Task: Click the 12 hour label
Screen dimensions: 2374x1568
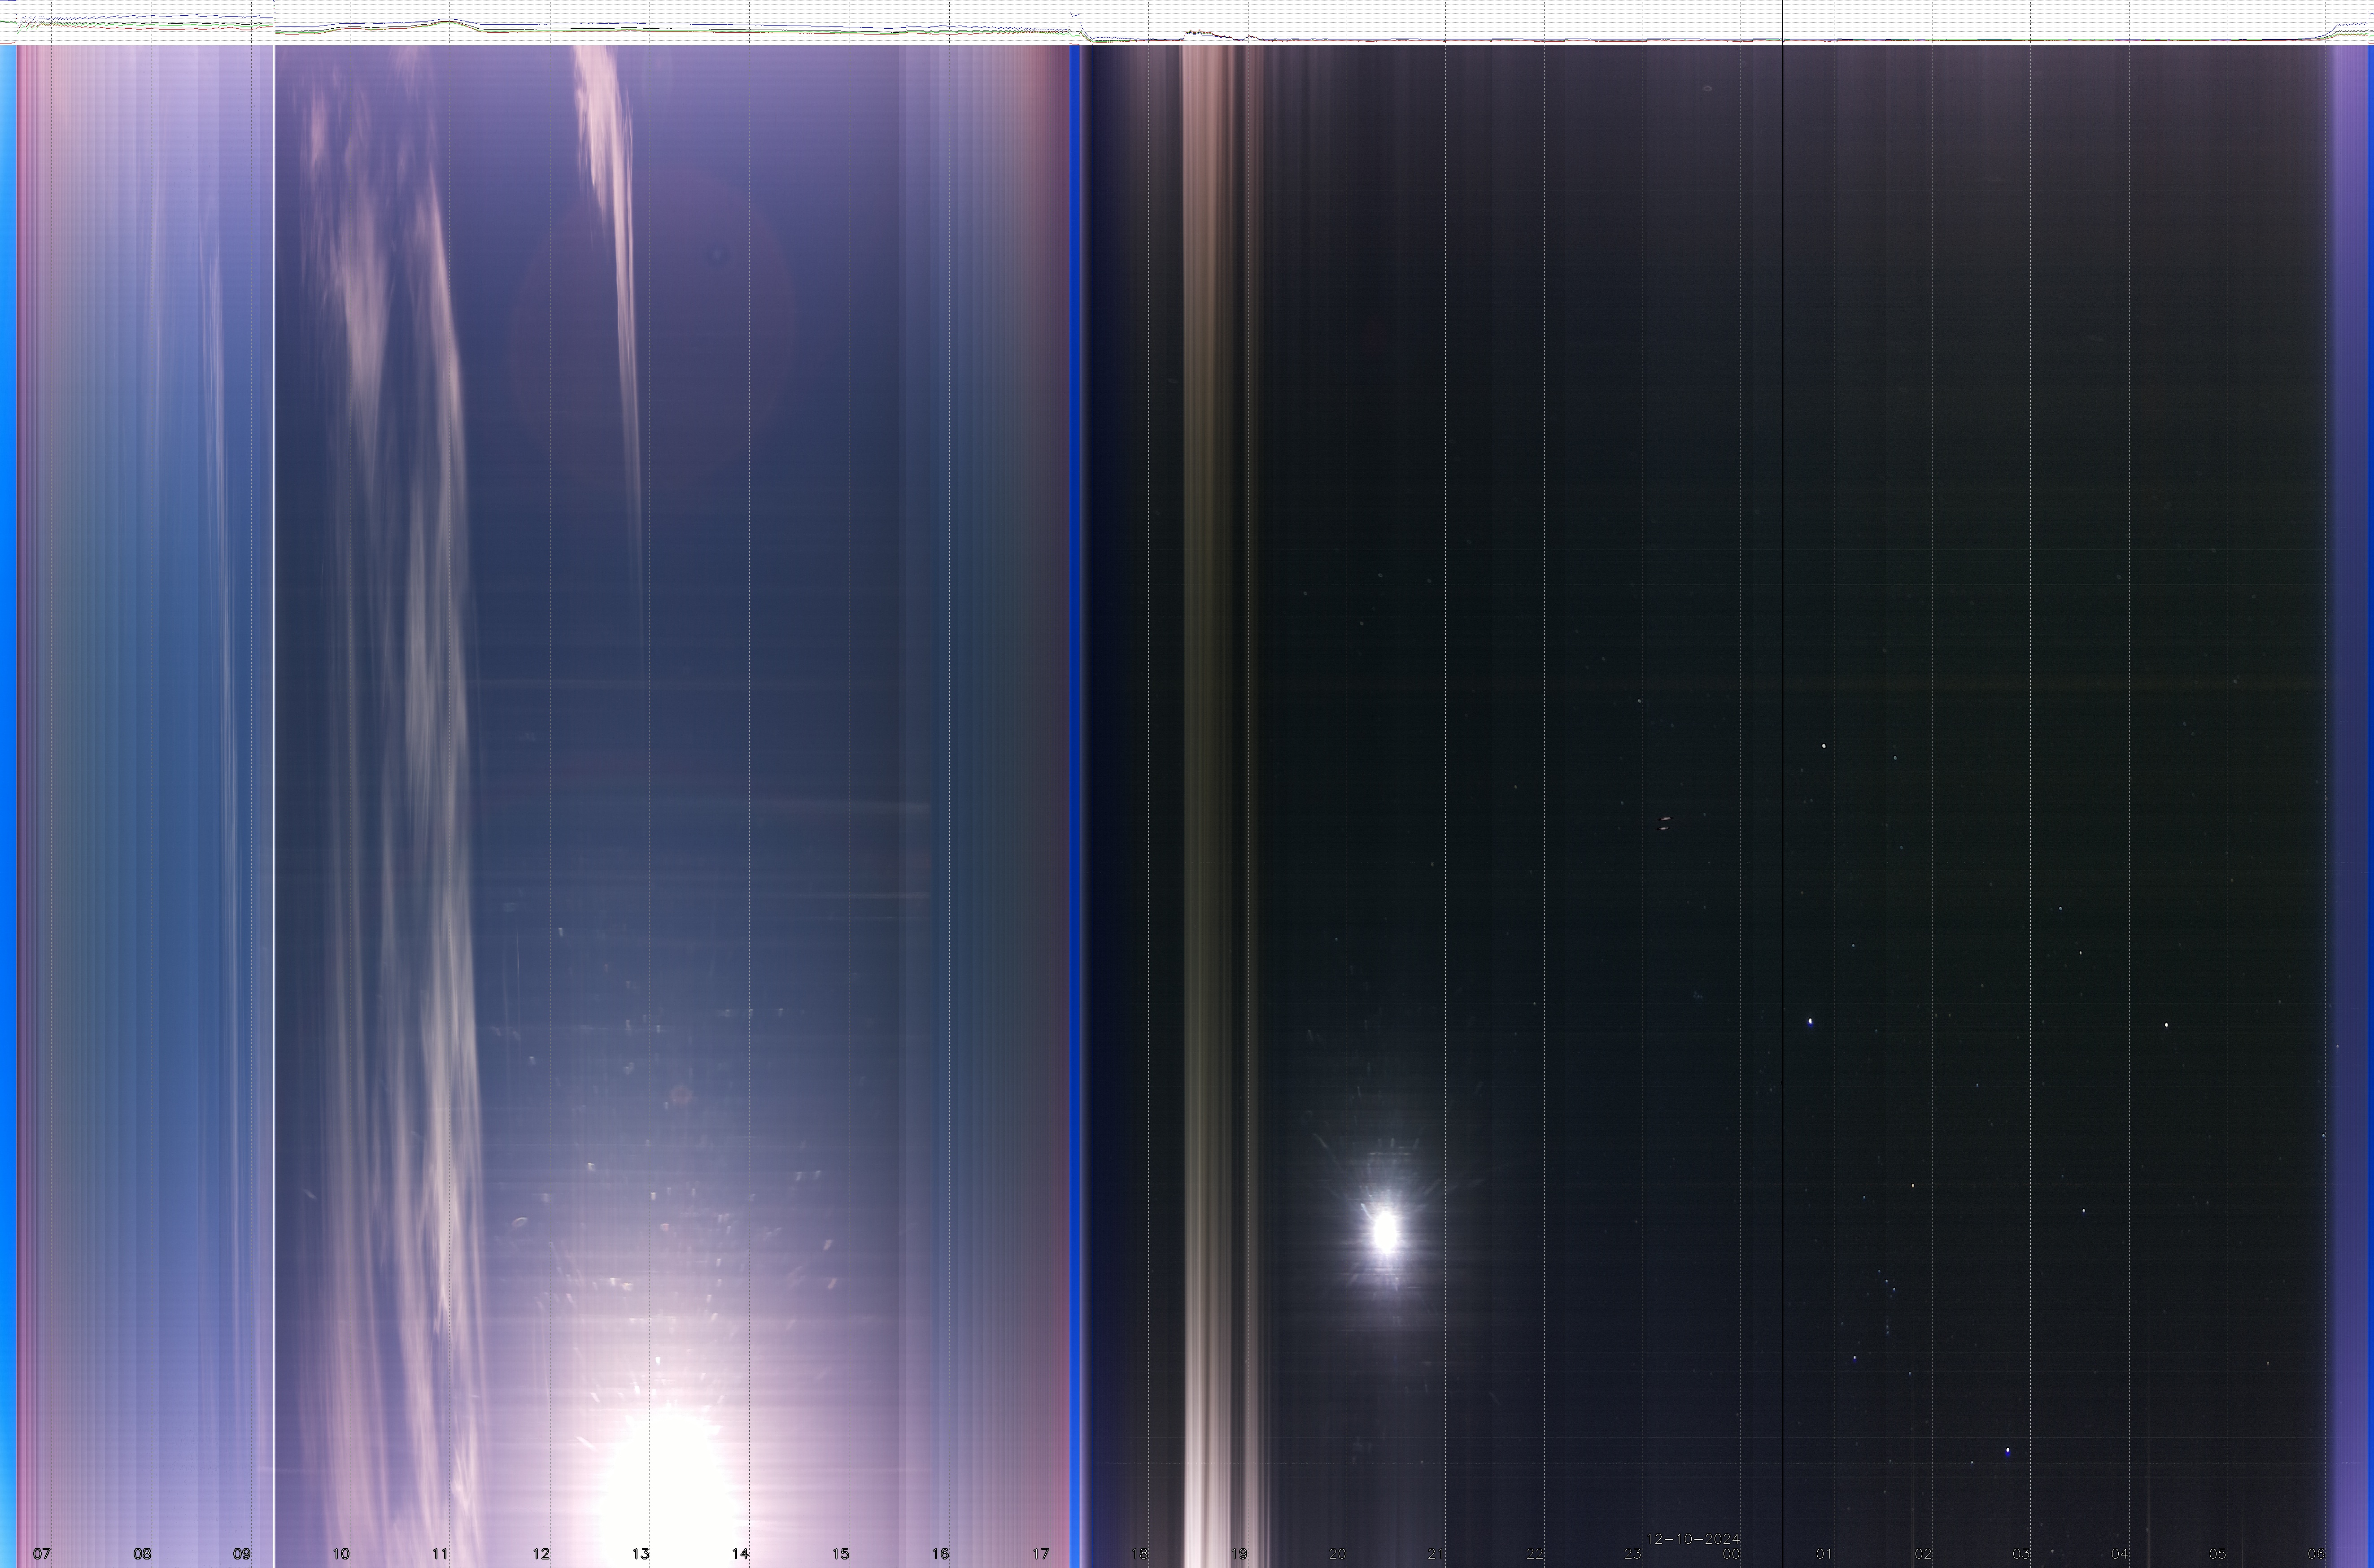Action: tap(541, 1554)
